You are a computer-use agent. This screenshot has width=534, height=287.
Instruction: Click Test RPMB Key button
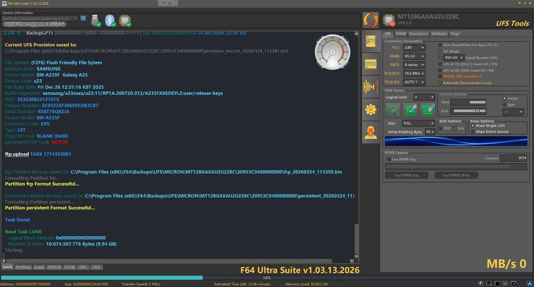point(406,175)
